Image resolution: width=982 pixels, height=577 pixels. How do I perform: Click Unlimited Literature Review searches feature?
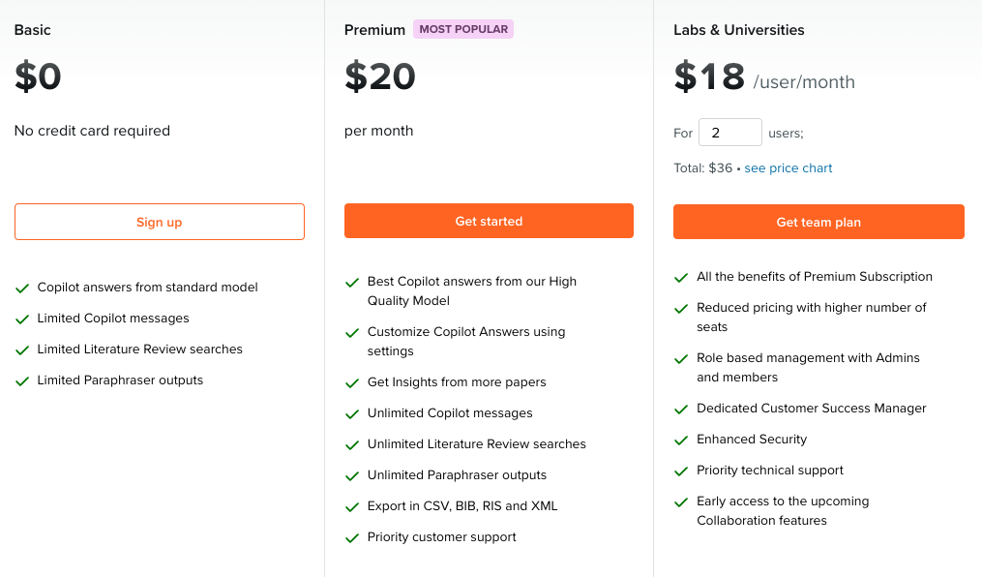476,444
